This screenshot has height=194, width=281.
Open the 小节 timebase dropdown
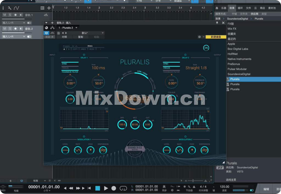tap(47, 191)
